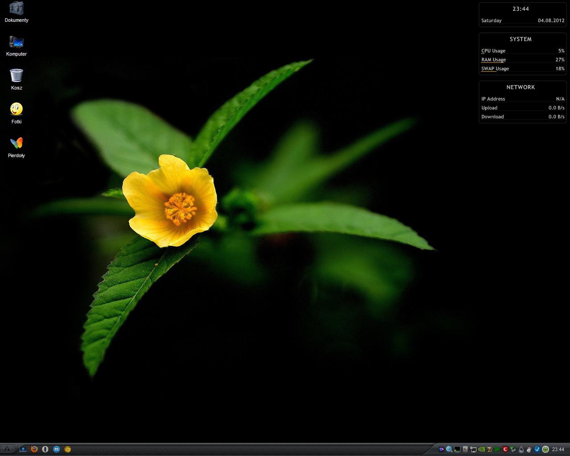Click the show desktop taskbar icon

point(23,449)
